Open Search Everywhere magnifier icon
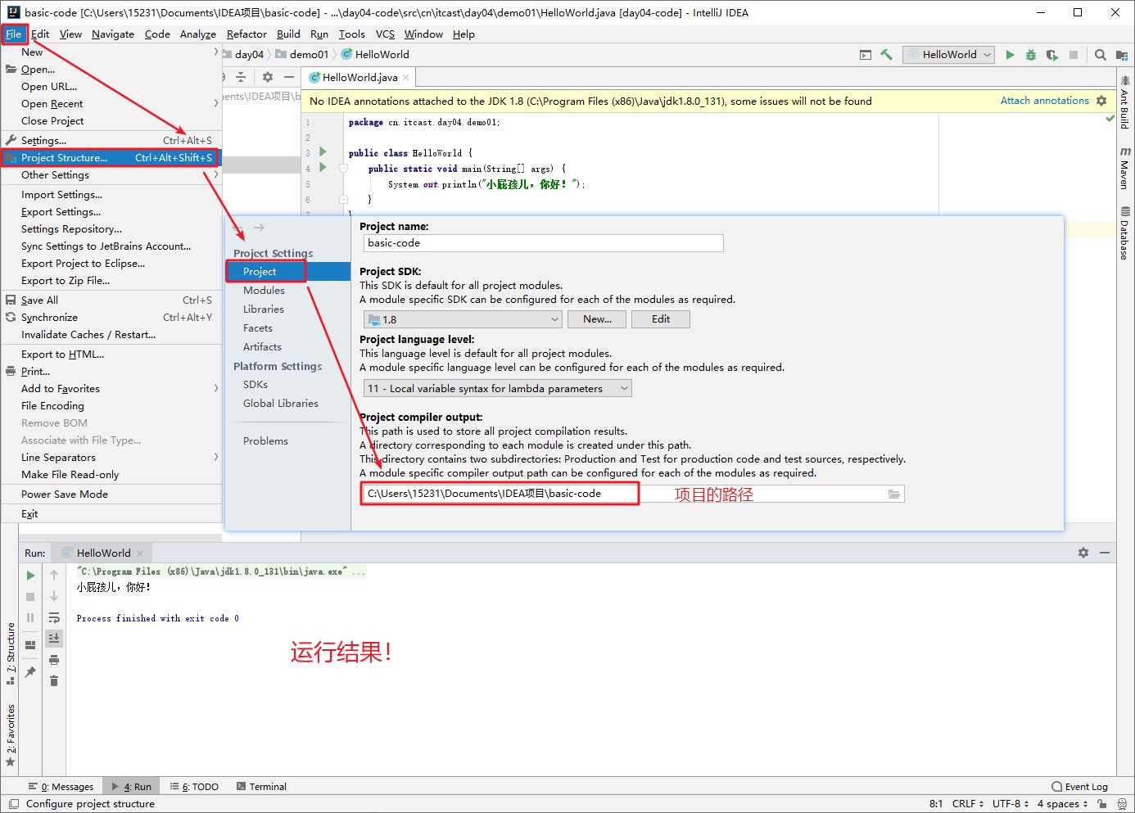 tap(1101, 55)
